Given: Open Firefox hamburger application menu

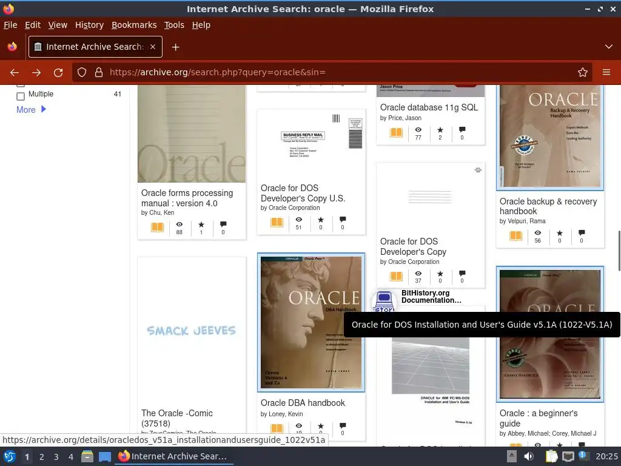Looking at the screenshot, I should [x=606, y=73].
